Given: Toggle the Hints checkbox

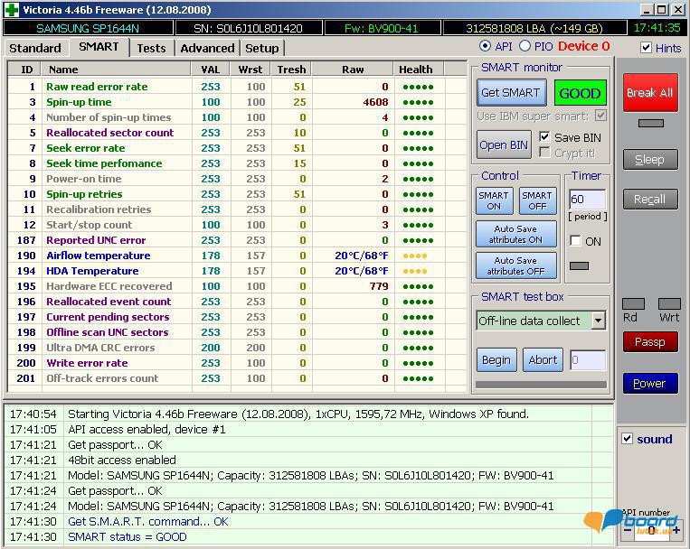Looking at the screenshot, I should tap(646, 48).
